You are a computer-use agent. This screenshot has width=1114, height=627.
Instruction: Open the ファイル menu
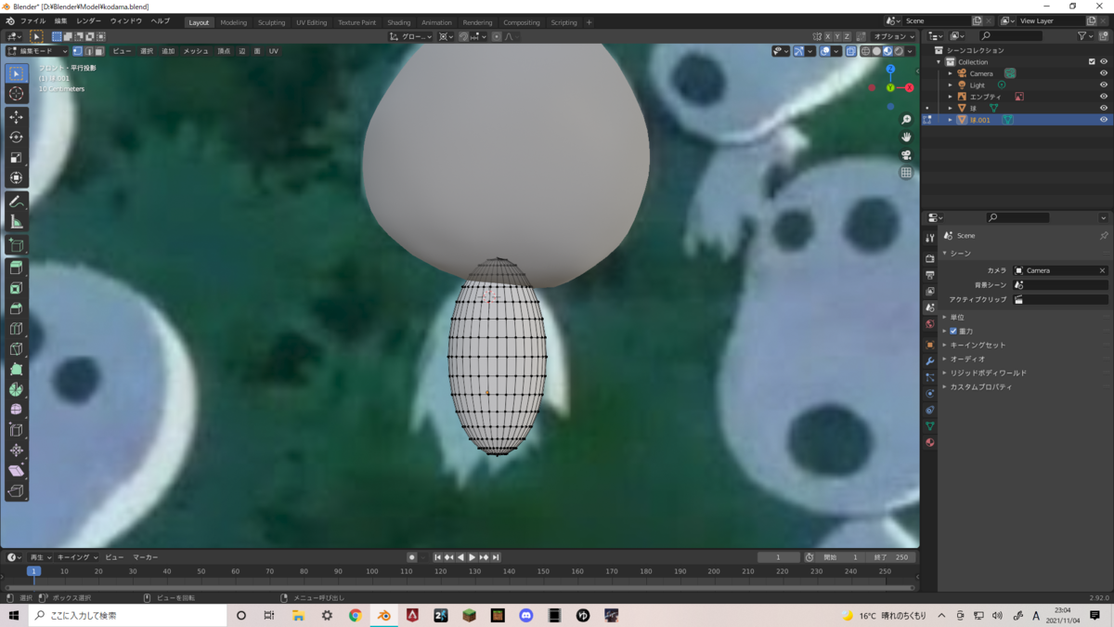[x=32, y=21]
